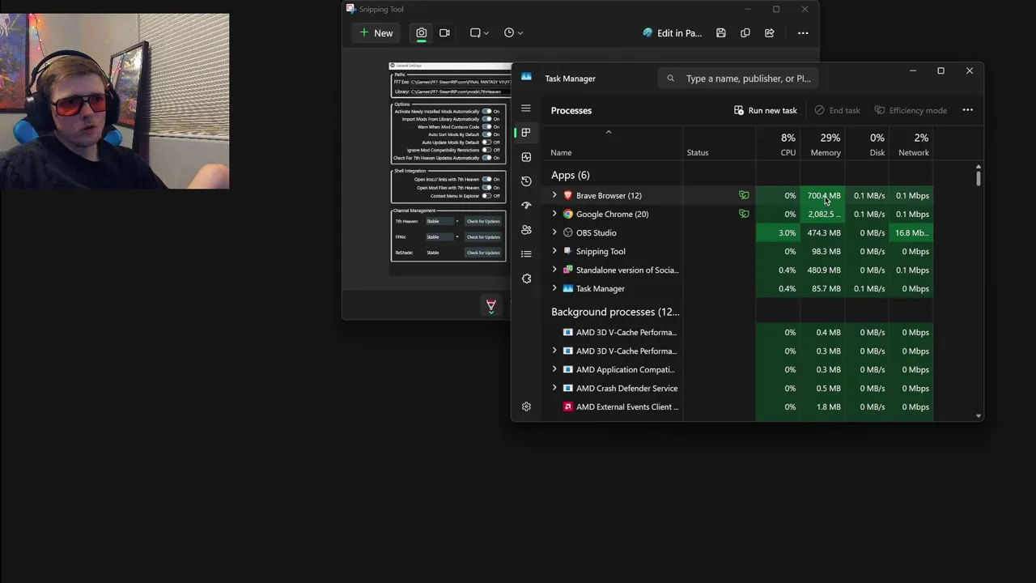Expand the Google Chrome process group
The height and width of the screenshot is (583, 1036).
coord(554,214)
